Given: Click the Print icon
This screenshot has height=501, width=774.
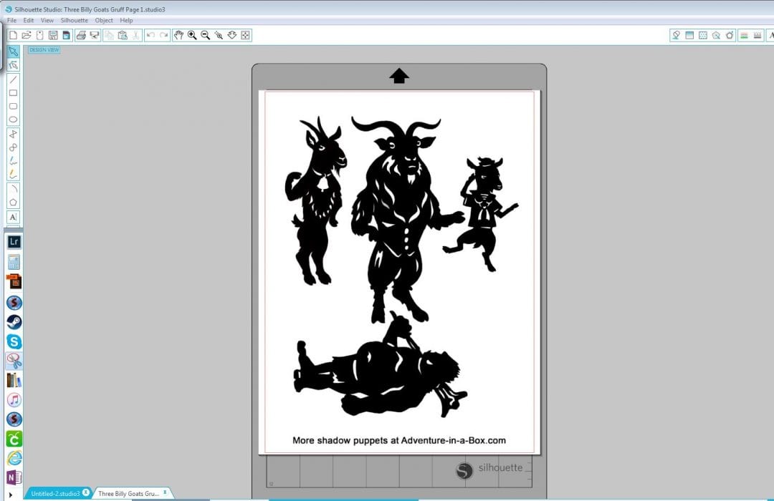Looking at the screenshot, I should point(82,35).
